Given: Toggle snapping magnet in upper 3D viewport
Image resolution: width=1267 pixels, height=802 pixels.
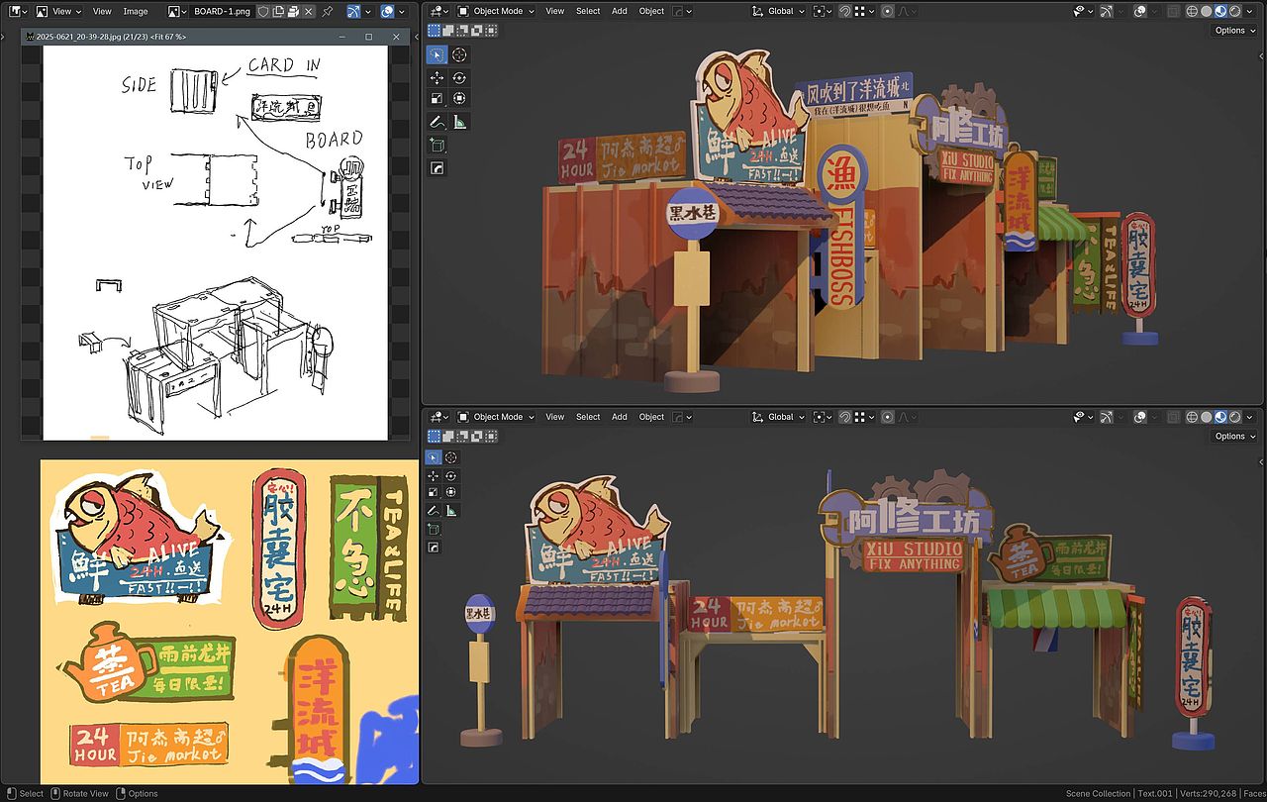Looking at the screenshot, I should click(844, 11).
